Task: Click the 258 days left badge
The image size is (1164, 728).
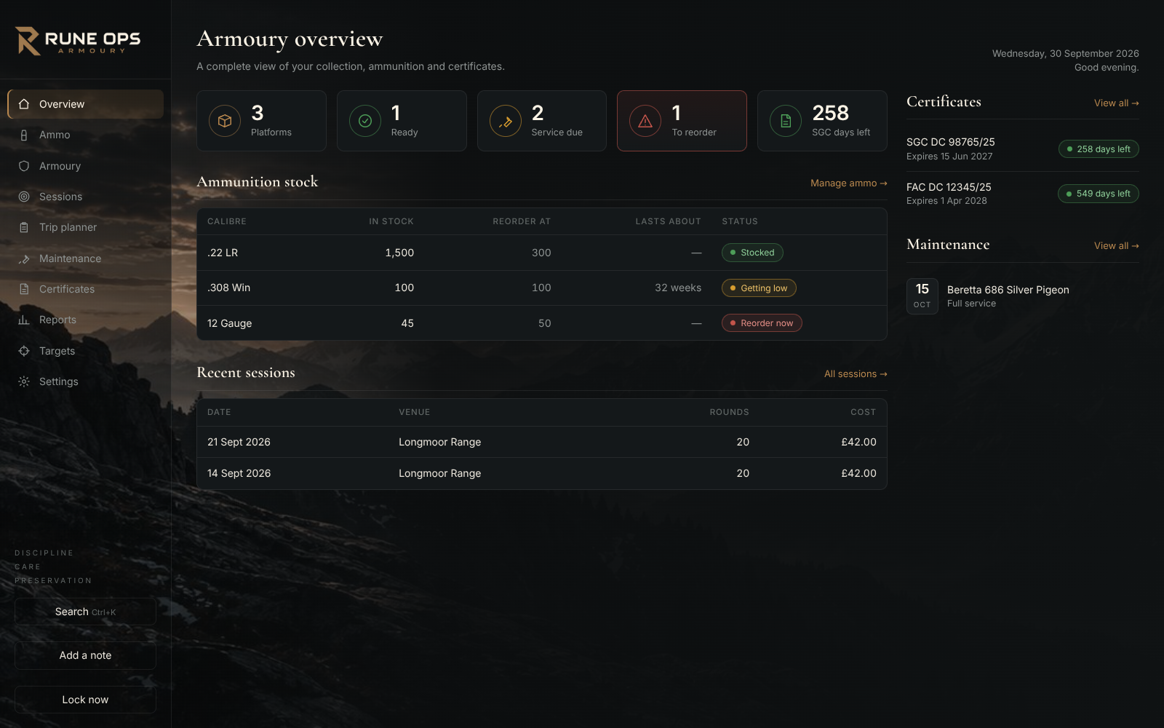Action: [x=1099, y=149]
